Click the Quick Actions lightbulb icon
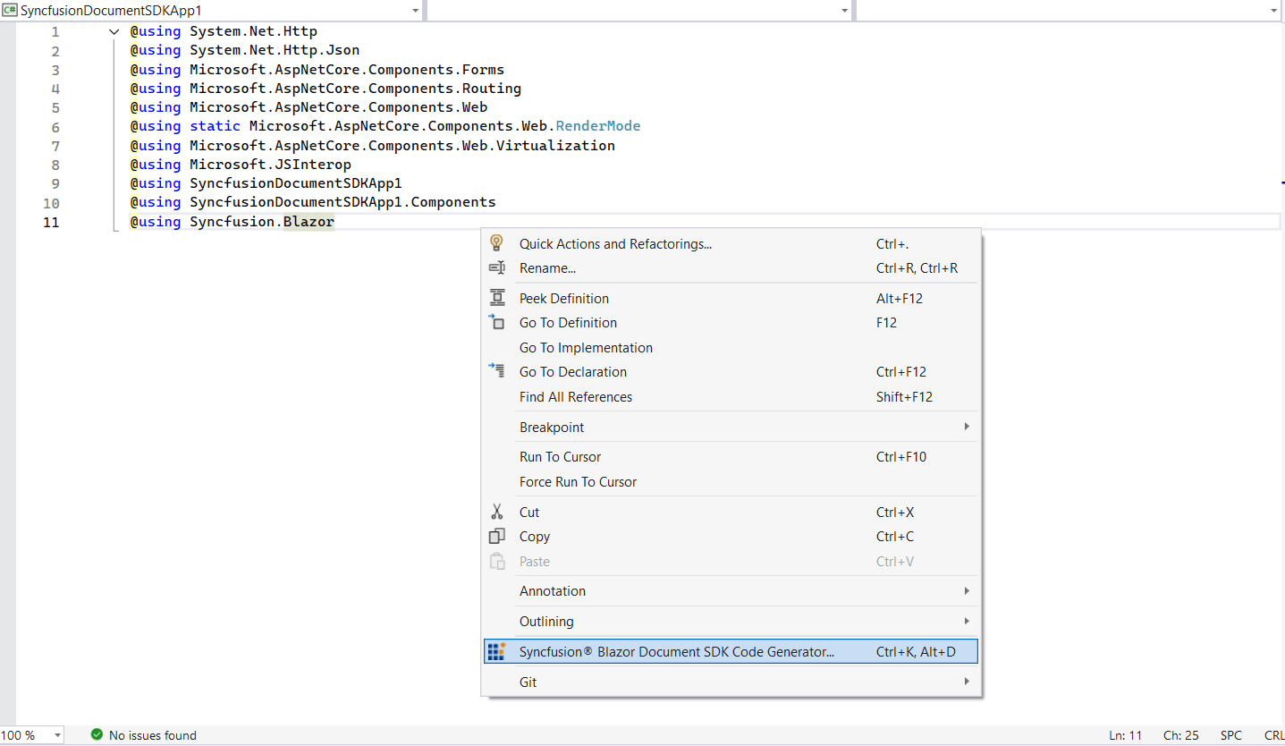 [x=497, y=243]
